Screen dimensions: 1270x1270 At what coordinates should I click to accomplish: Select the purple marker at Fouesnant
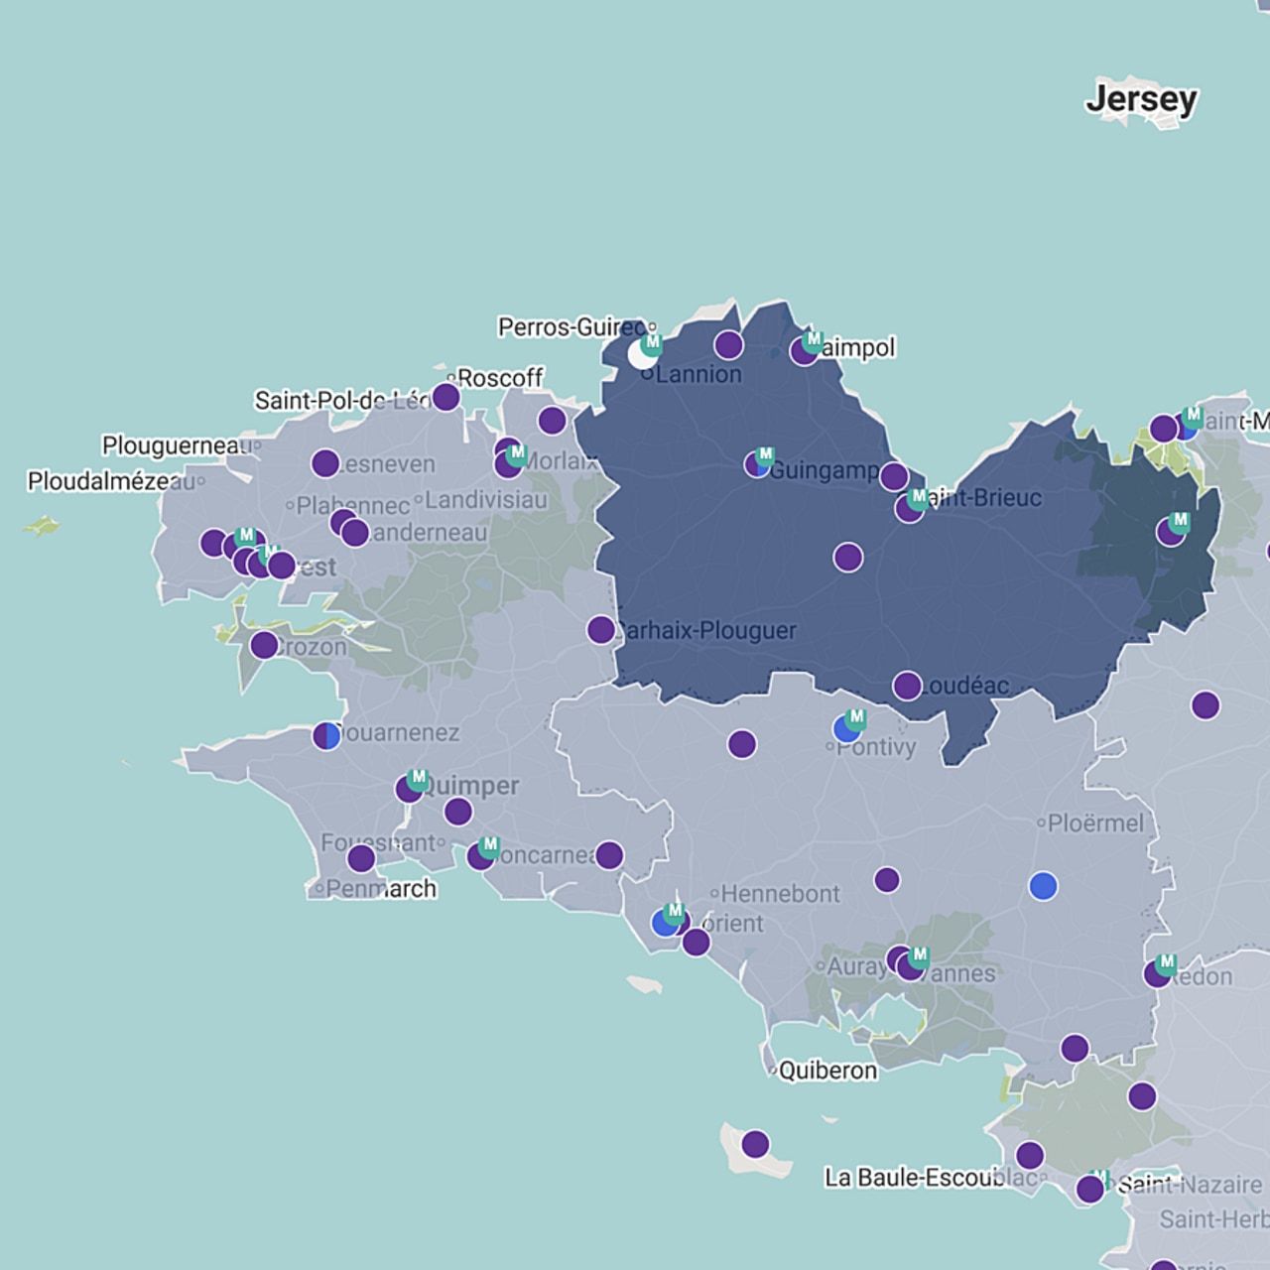(361, 857)
